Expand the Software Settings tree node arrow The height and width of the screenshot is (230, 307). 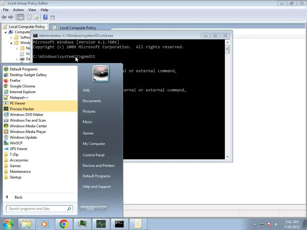(x=11, y=37)
